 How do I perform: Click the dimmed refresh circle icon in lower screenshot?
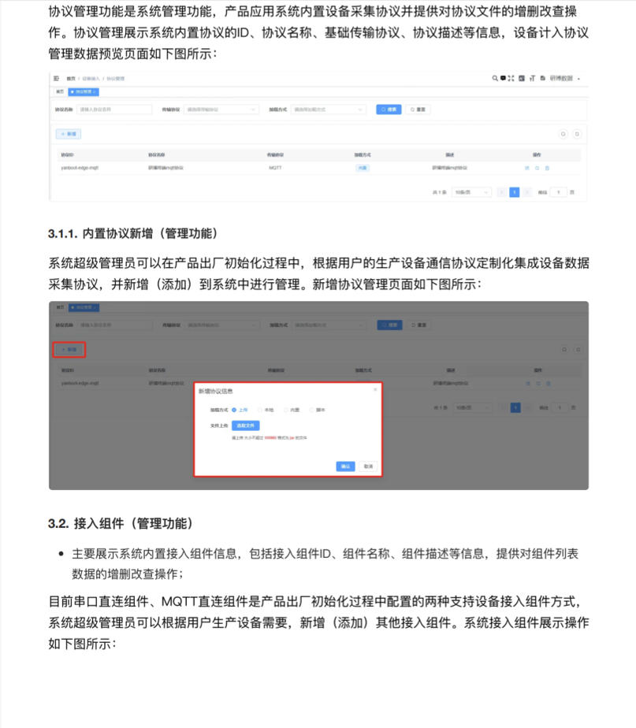(564, 350)
